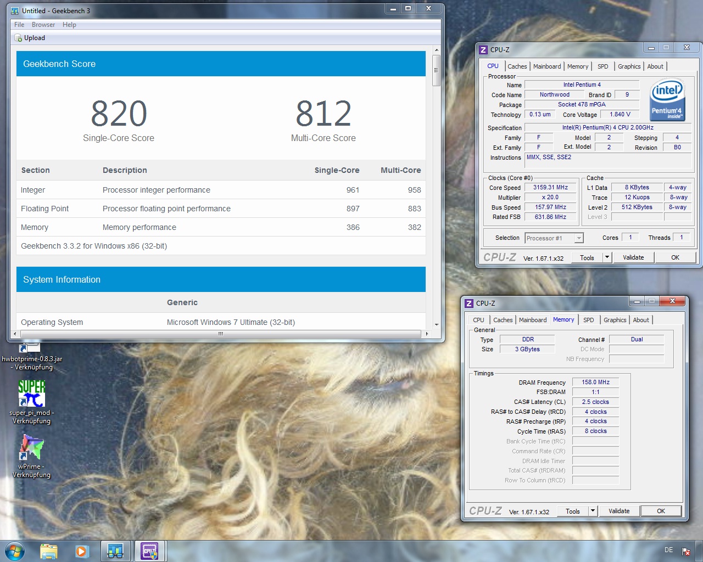Viewport: 703px width, 562px height.
Task: Click Geekbench horizontal scrollbar thumb
Action: point(220,334)
